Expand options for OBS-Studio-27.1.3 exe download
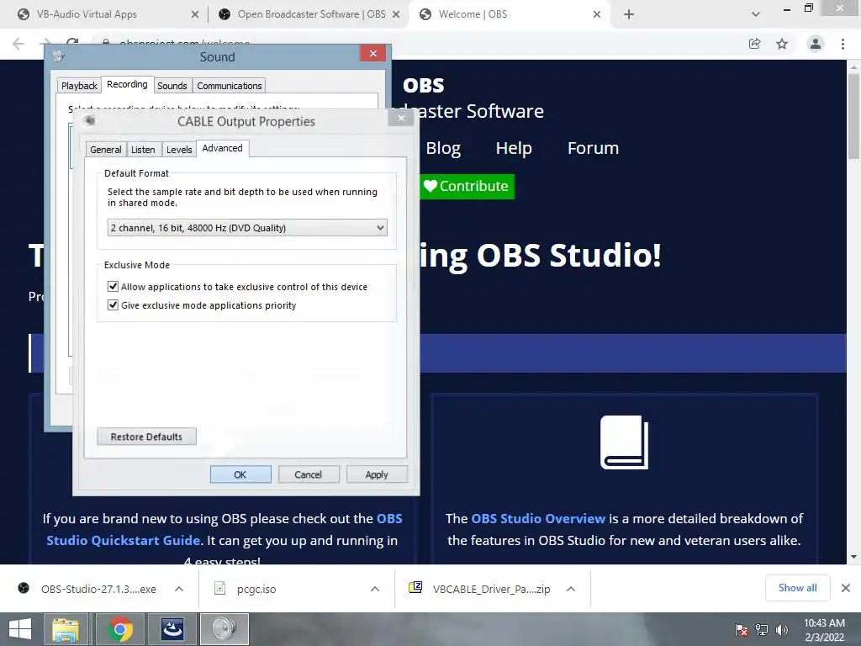Viewport: 861px width, 646px height. coord(179,589)
